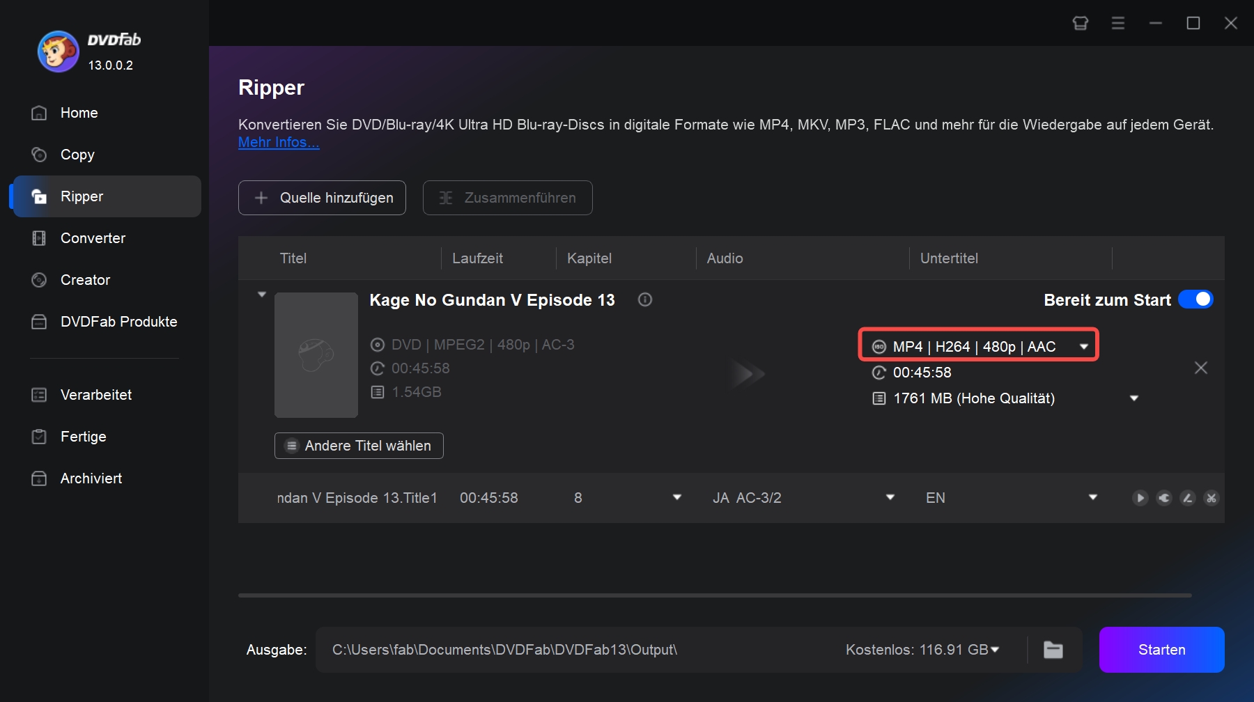Open advanced settings wrench icon for Title1

pos(1164,498)
